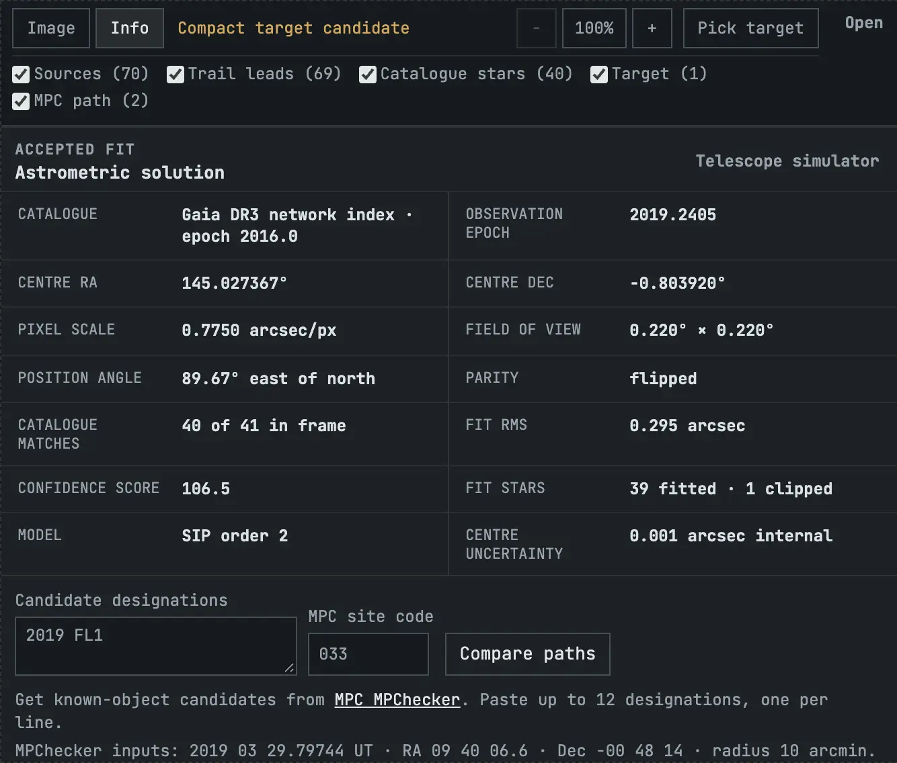
Task: Focus the MPC site code field
Action: pos(368,654)
